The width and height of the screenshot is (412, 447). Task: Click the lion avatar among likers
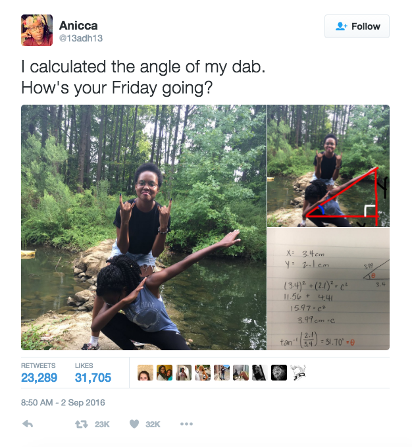[278, 373]
